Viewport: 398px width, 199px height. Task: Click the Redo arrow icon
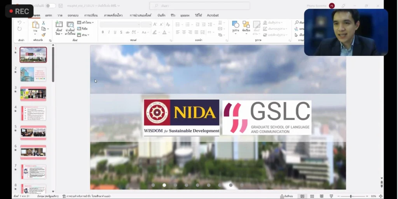(x=19, y=29)
